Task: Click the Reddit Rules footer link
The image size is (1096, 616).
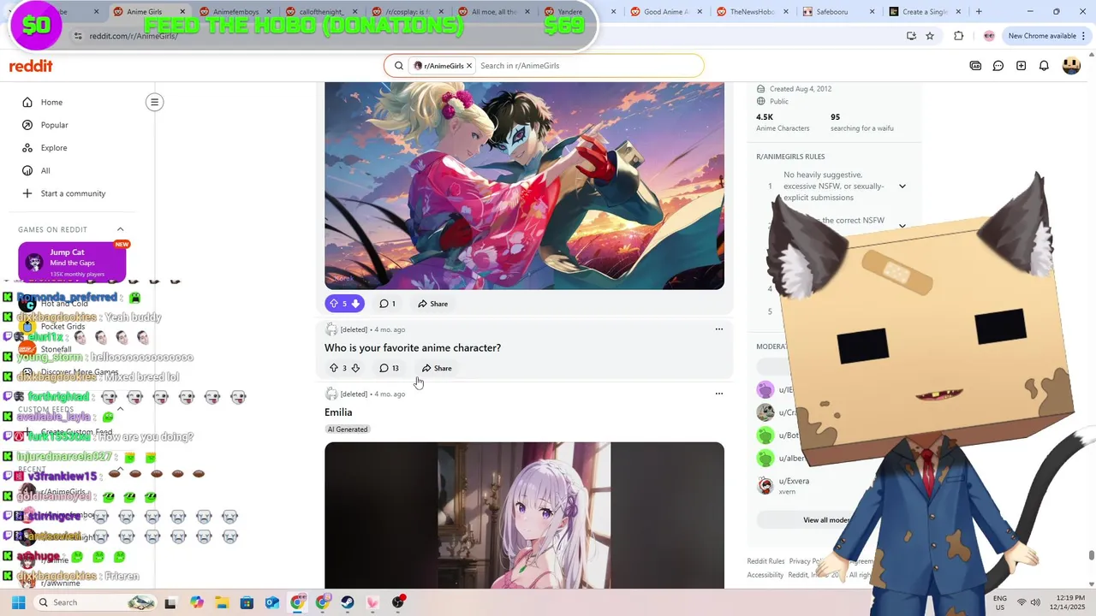Action: coord(765,561)
